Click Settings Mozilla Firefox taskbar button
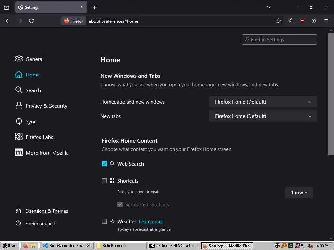The image size is (334, 250). point(227,246)
